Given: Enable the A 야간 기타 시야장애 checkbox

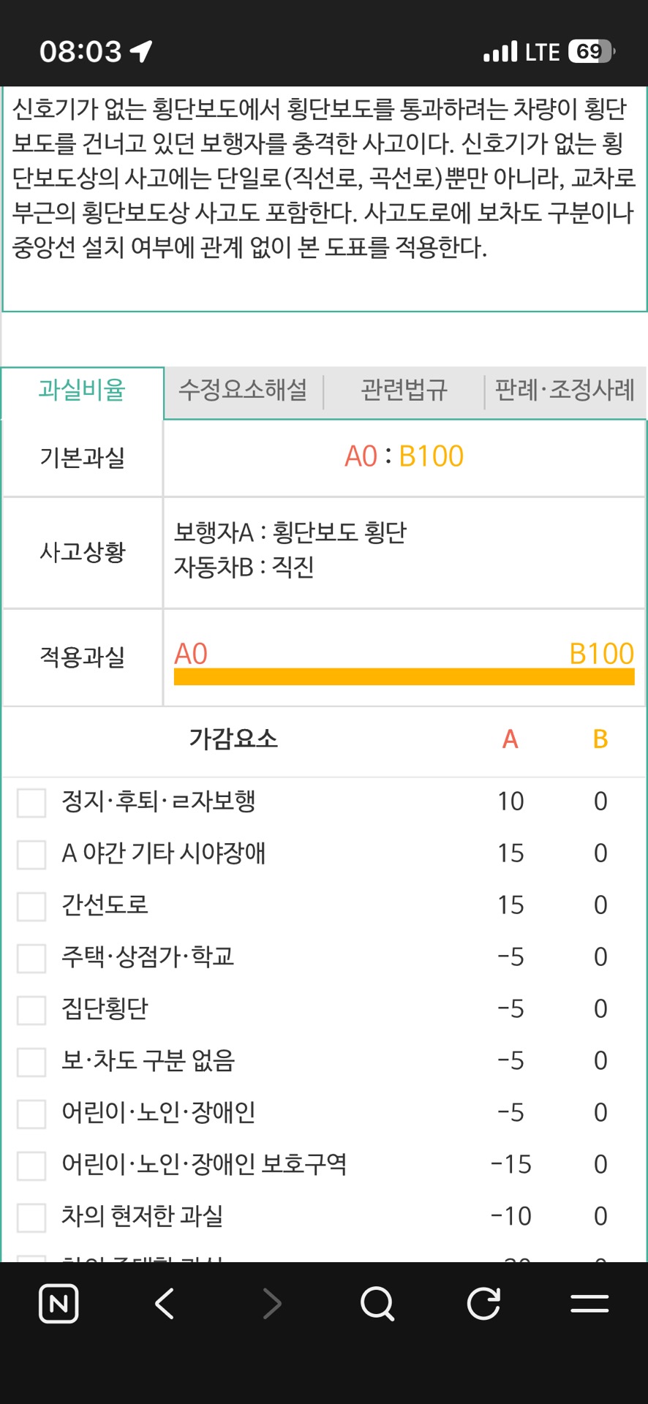Looking at the screenshot, I should (x=31, y=854).
